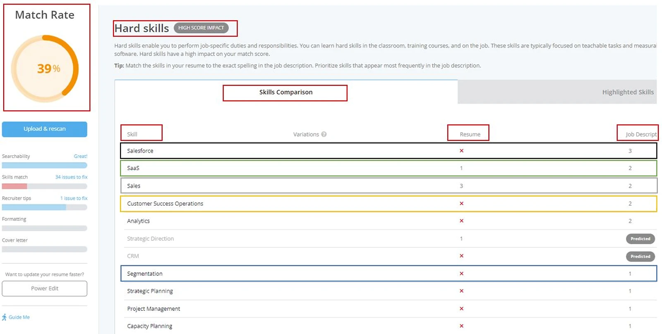The height and width of the screenshot is (334, 662).
Task: Click the red X for Customer Success Operations
Action: coord(461,203)
